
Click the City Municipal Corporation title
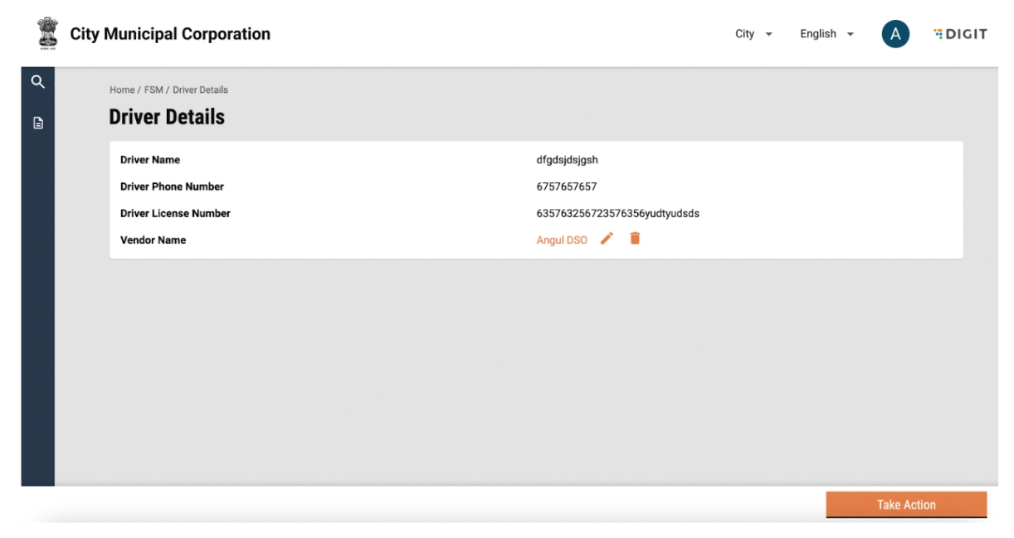pyautogui.click(x=170, y=34)
